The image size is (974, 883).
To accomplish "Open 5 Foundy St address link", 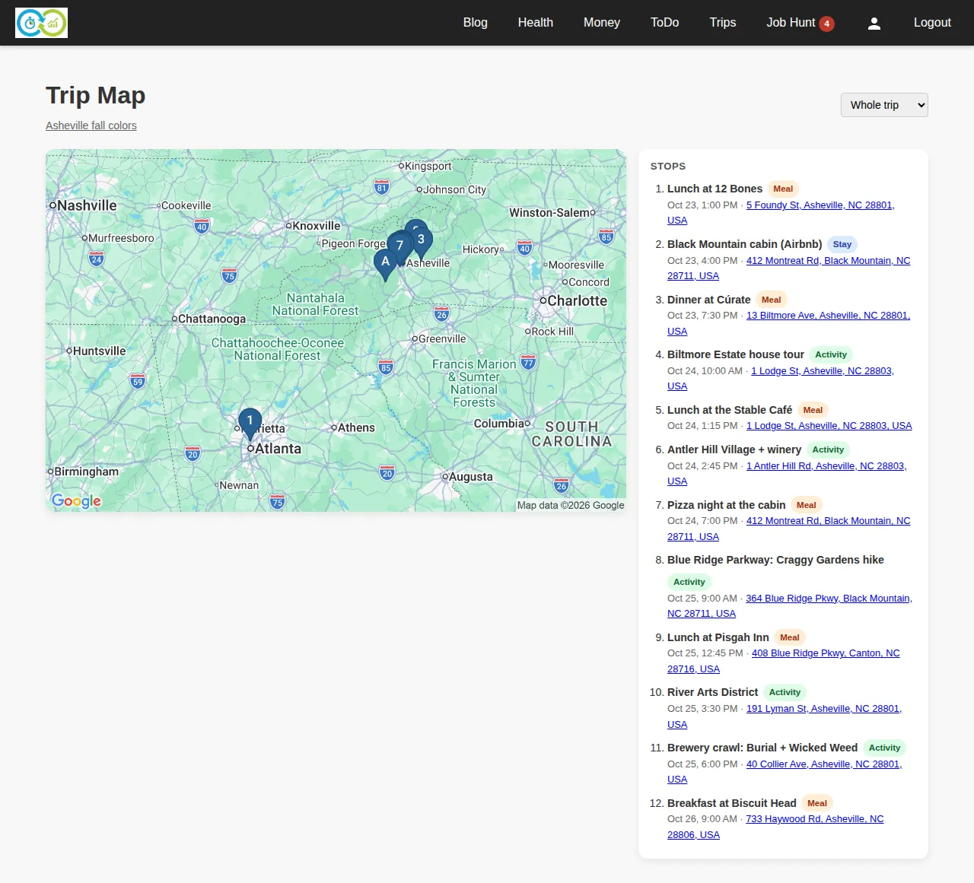I will click(x=820, y=205).
